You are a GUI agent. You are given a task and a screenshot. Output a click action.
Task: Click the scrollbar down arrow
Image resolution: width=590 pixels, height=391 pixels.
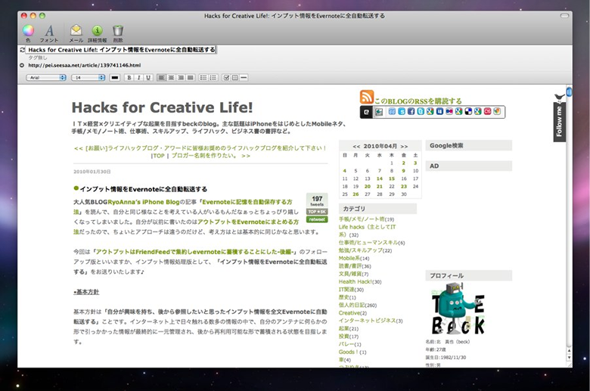pos(569,358)
